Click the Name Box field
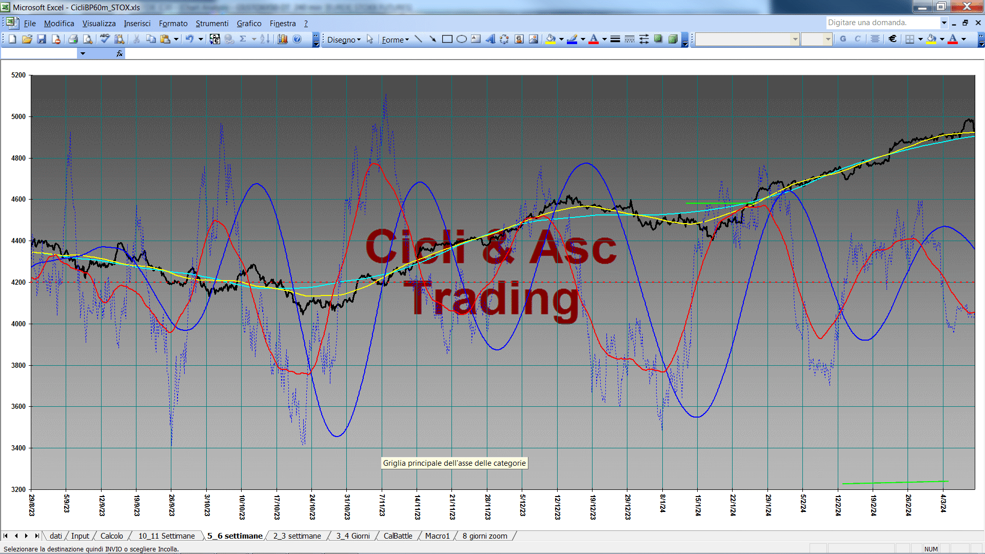This screenshot has height=554, width=985. point(39,53)
